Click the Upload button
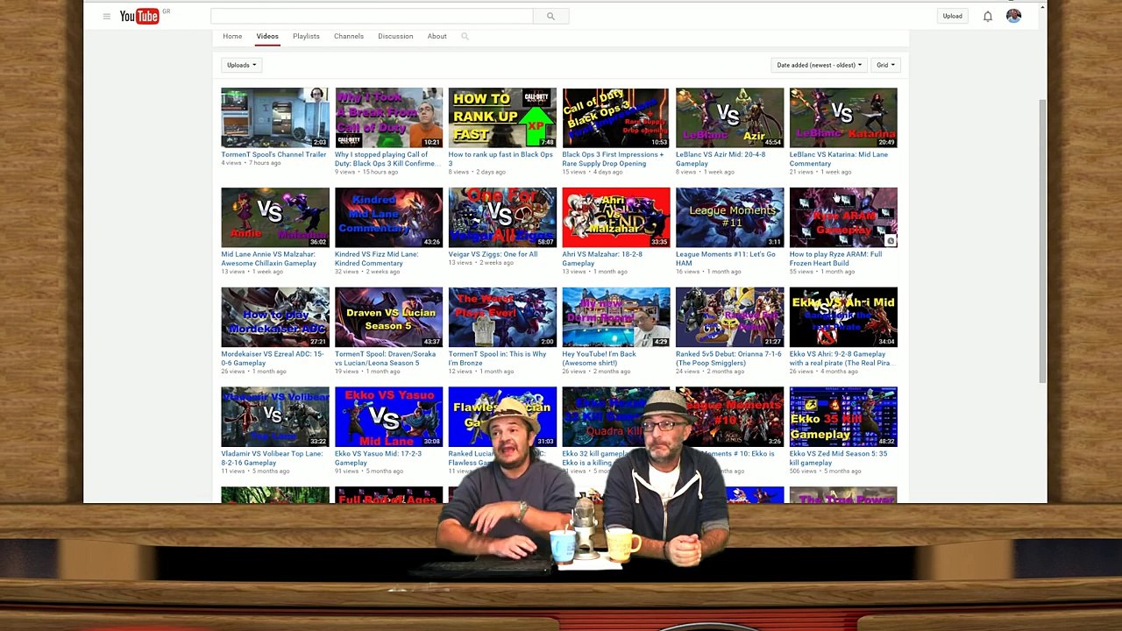This screenshot has height=631, width=1122. [x=953, y=16]
